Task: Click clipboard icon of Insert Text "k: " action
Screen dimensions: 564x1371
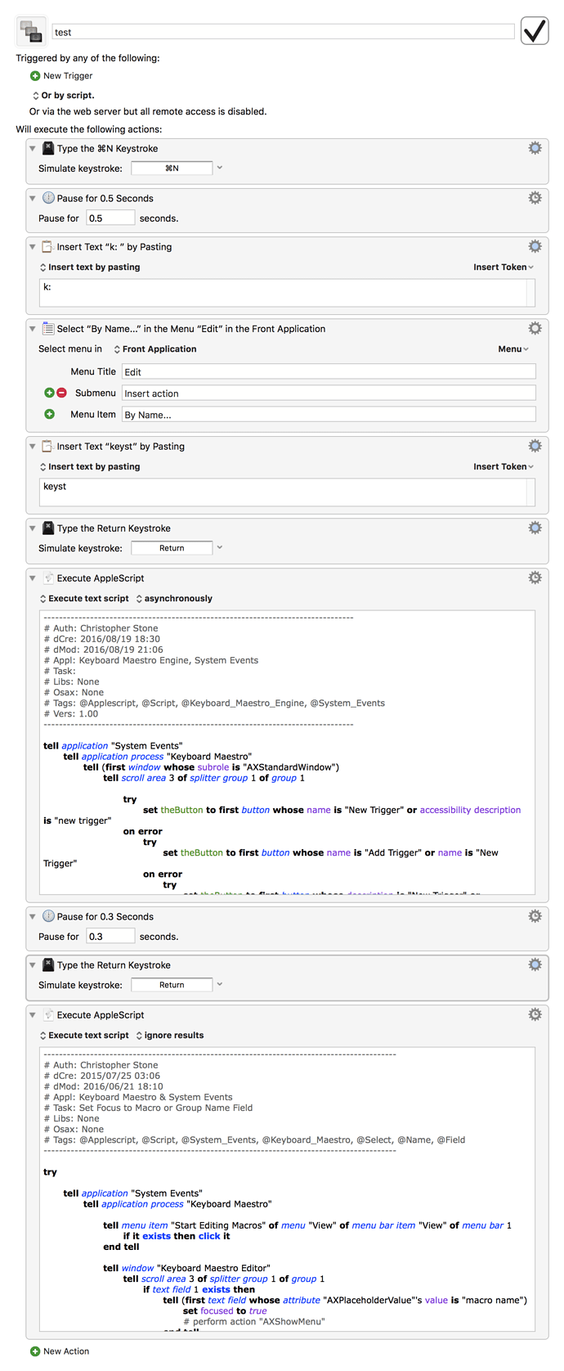Action: (48, 246)
